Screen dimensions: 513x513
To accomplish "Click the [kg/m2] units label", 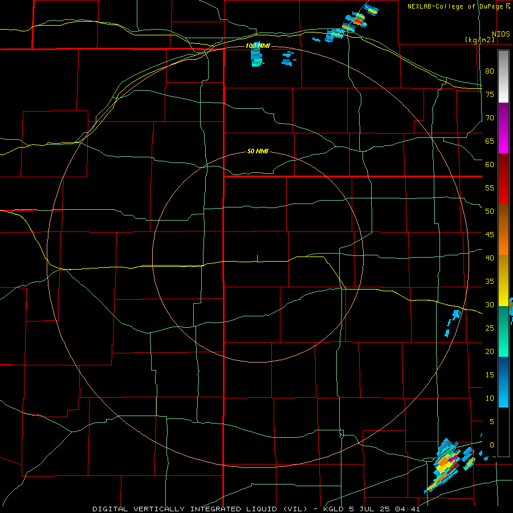I will tap(479, 40).
